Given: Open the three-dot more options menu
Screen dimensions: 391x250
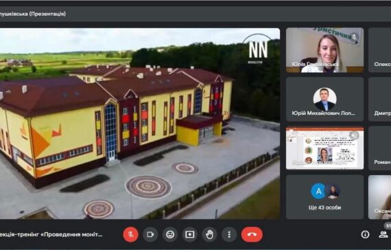Looking at the screenshot, I should pos(229,234).
